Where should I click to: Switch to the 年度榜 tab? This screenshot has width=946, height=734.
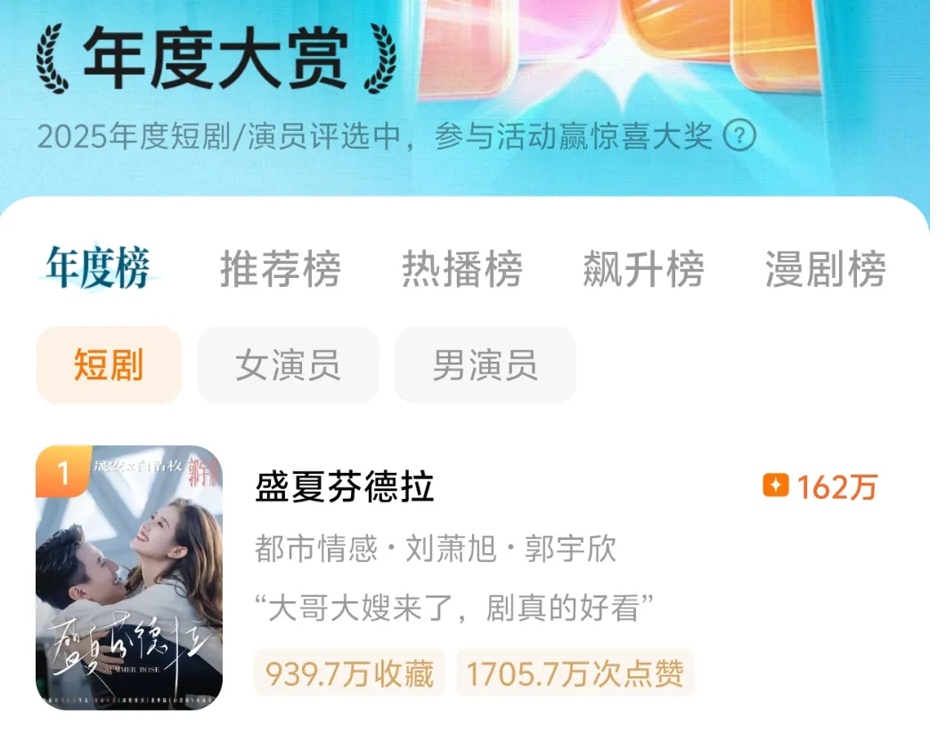pos(98,268)
